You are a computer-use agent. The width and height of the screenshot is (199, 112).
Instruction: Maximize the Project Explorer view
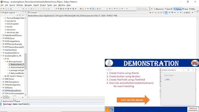point(25,12)
